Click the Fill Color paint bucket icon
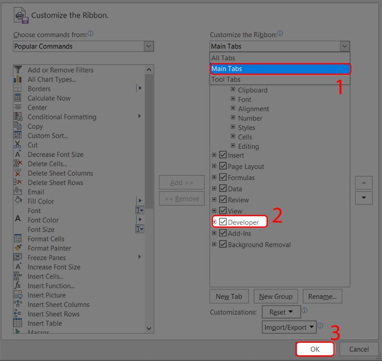Screen dimensions: 382x361 18,201
